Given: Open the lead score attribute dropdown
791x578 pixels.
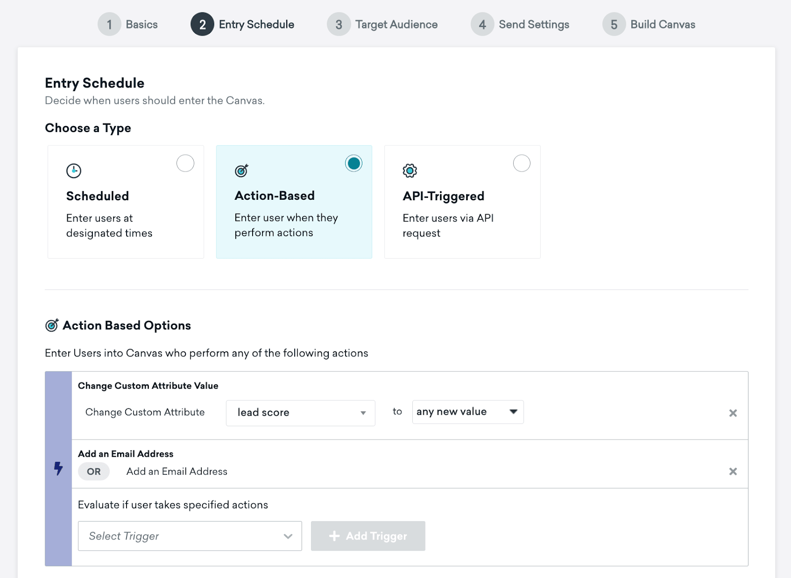Looking at the screenshot, I should [x=301, y=413].
